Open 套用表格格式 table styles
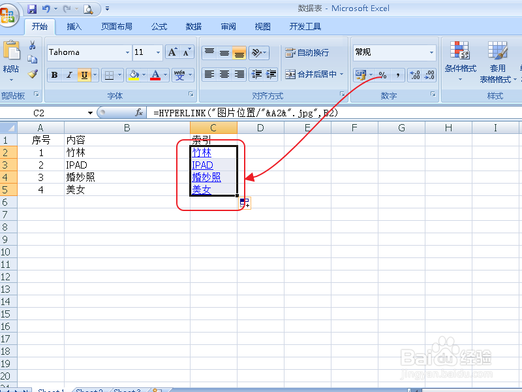Image resolution: width=522 pixels, height=392 pixels. pos(498,61)
